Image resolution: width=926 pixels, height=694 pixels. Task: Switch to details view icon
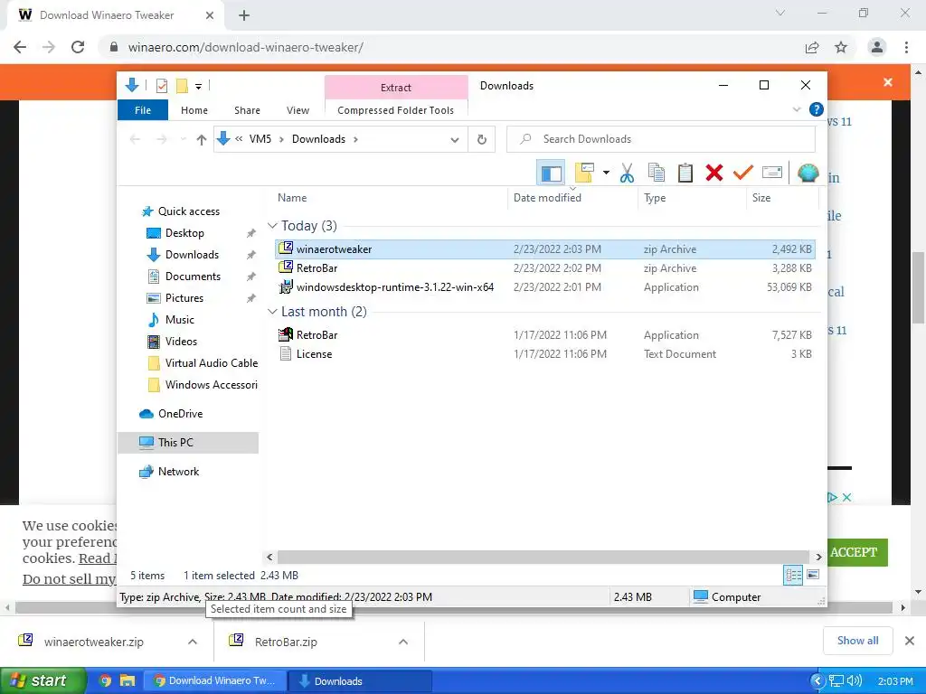[x=792, y=575]
